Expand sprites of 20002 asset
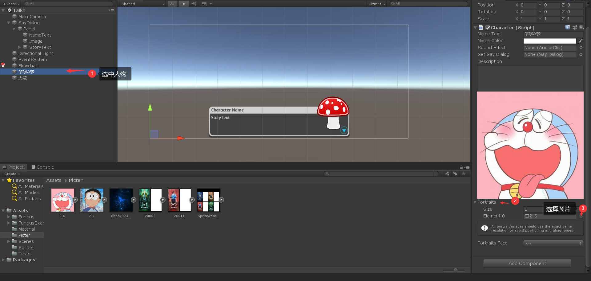Viewport: 591px width, 281px height. 163,200
